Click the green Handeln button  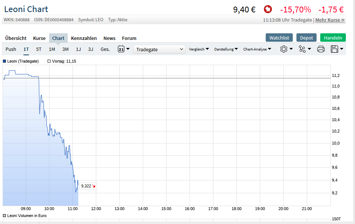[333, 38]
